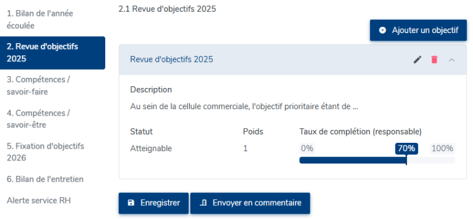
Task: Delete objective using red trash icon
Action: tap(435, 60)
